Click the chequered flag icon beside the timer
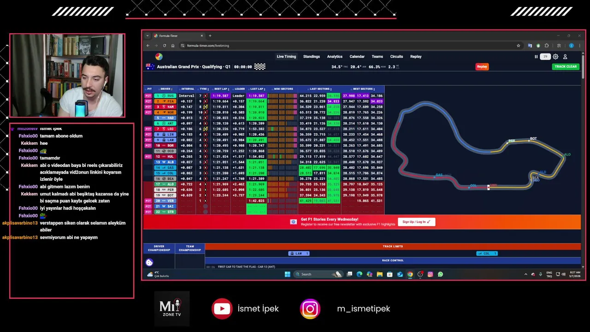The height and width of the screenshot is (332, 590). (x=260, y=67)
